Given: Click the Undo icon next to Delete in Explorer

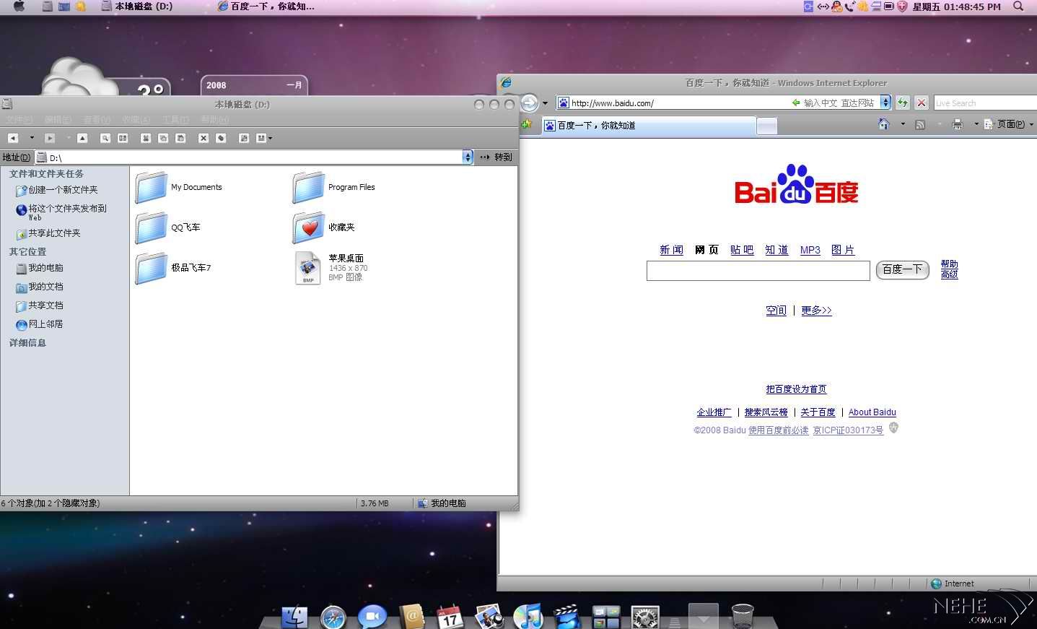Looking at the screenshot, I should click(x=221, y=138).
